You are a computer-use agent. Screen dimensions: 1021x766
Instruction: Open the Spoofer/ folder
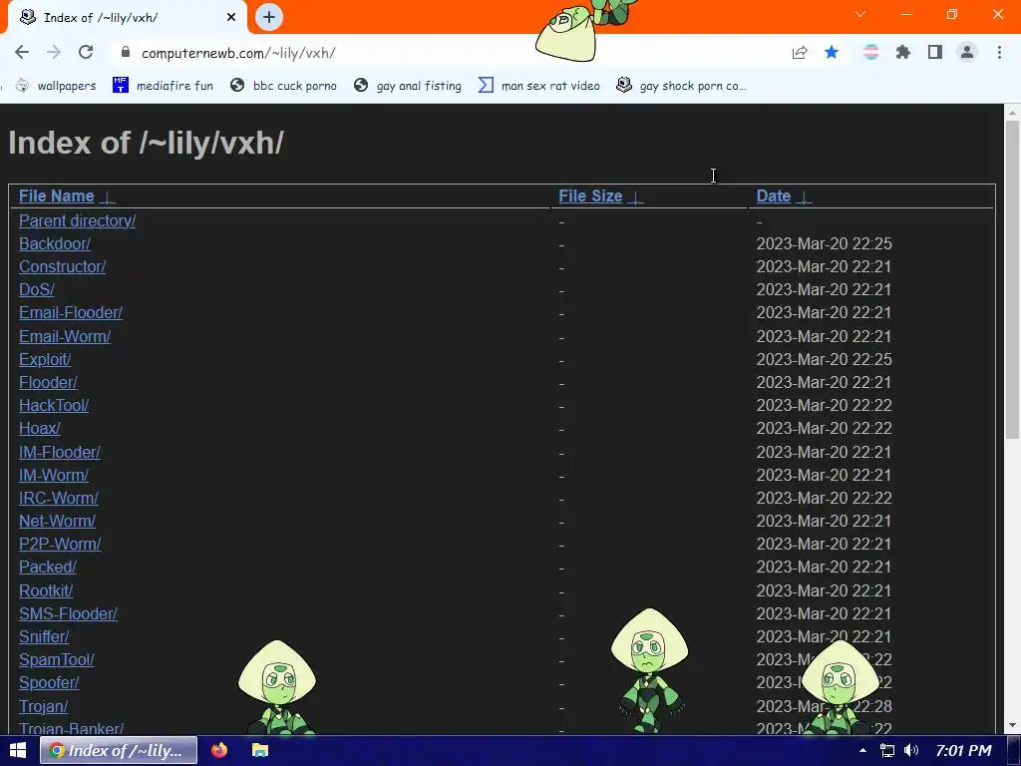pos(49,682)
